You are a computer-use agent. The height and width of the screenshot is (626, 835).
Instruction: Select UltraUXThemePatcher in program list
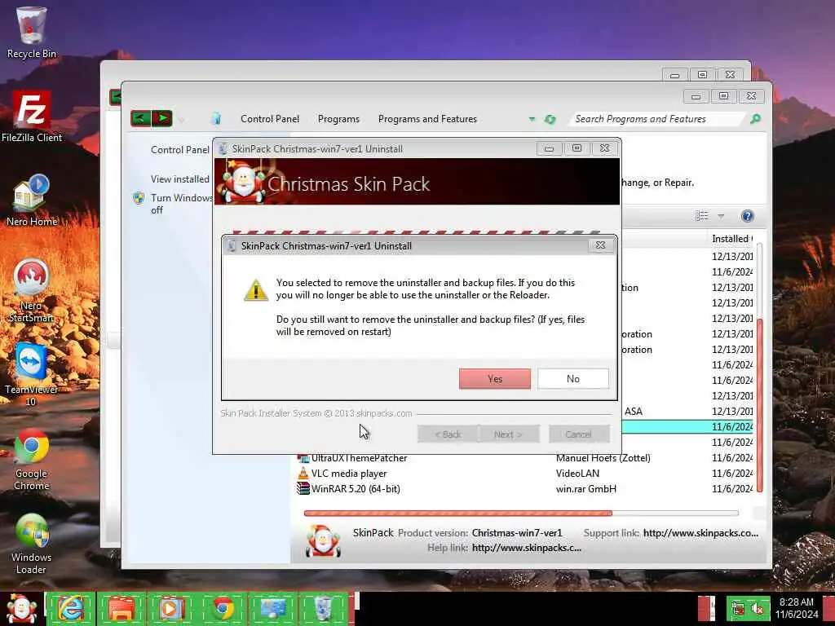tap(359, 458)
